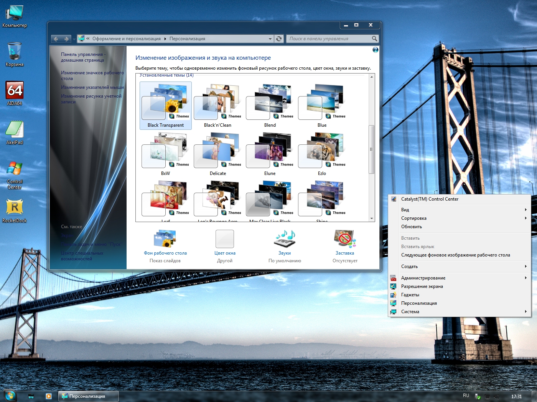Expand the breadcrumb arrow before Персонализация
The image size is (537, 402).
coord(165,39)
